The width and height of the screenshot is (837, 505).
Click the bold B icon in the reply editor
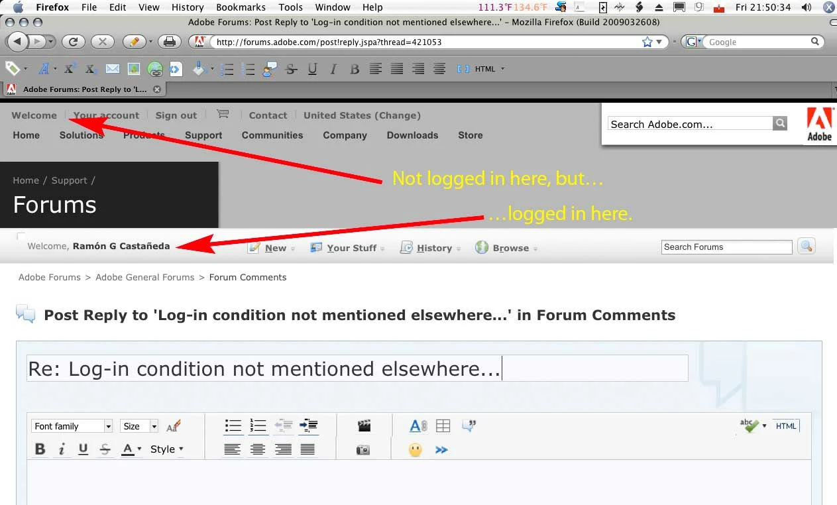[40, 449]
